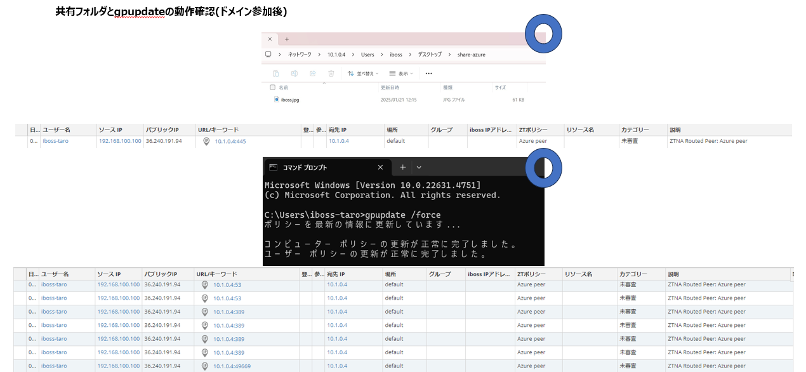Image resolution: width=806 pixels, height=372 pixels.
Task: Open the iboss-taro link in the 10.1.0.4:445 row
Action: click(55, 141)
